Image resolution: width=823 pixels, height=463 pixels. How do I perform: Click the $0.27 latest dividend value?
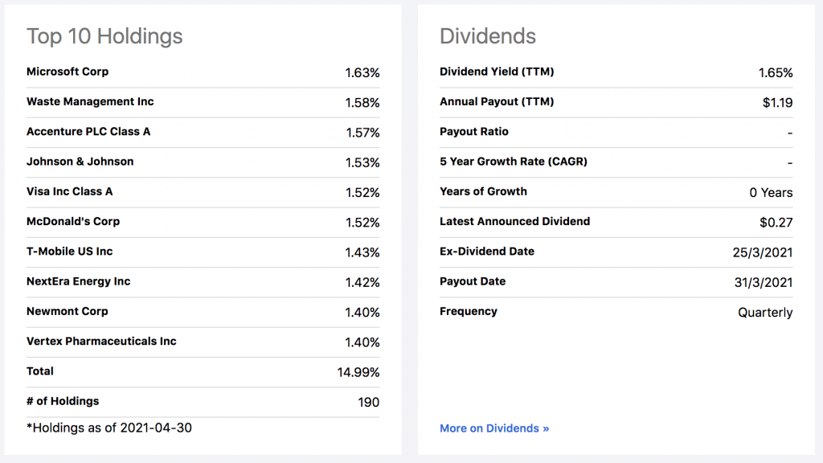(776, 223)
